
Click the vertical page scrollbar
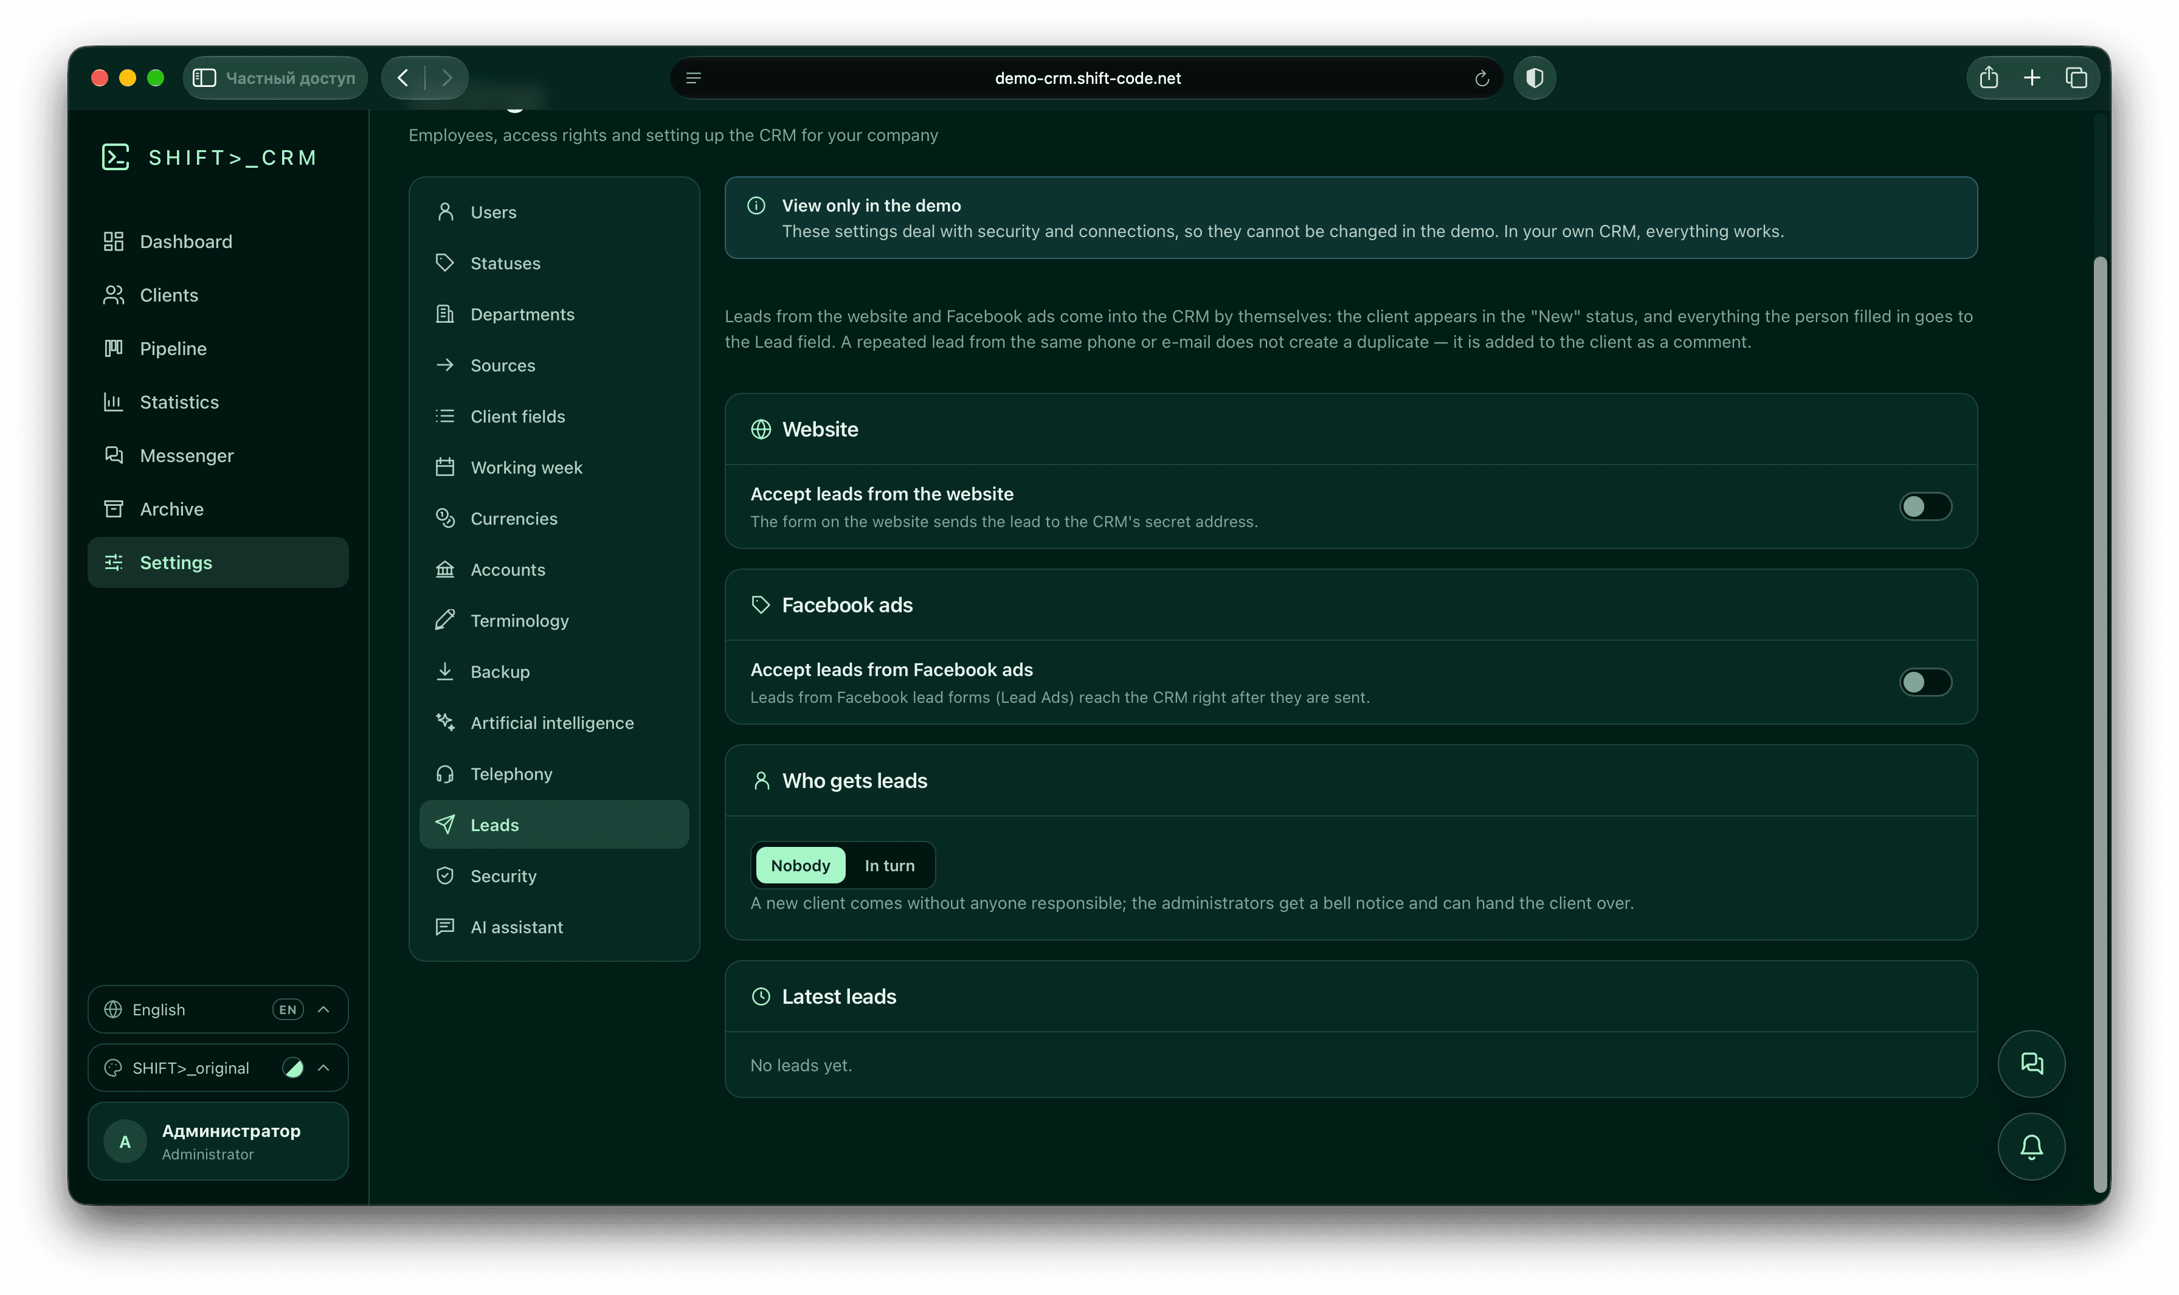coord(2099,723)
